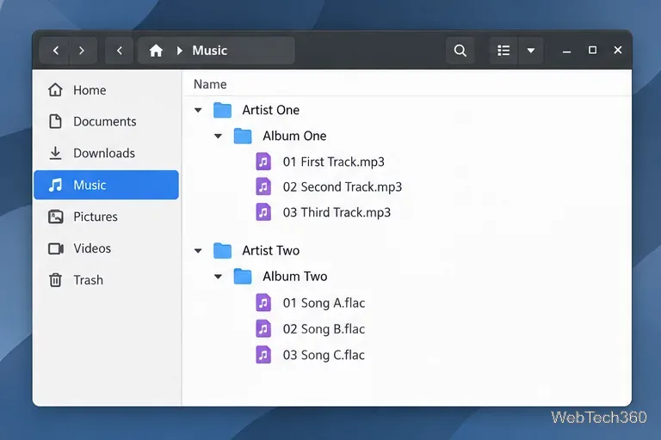Select Music in the sidebar
This screenshot has height=440, width=661.
tap(106, 185)
